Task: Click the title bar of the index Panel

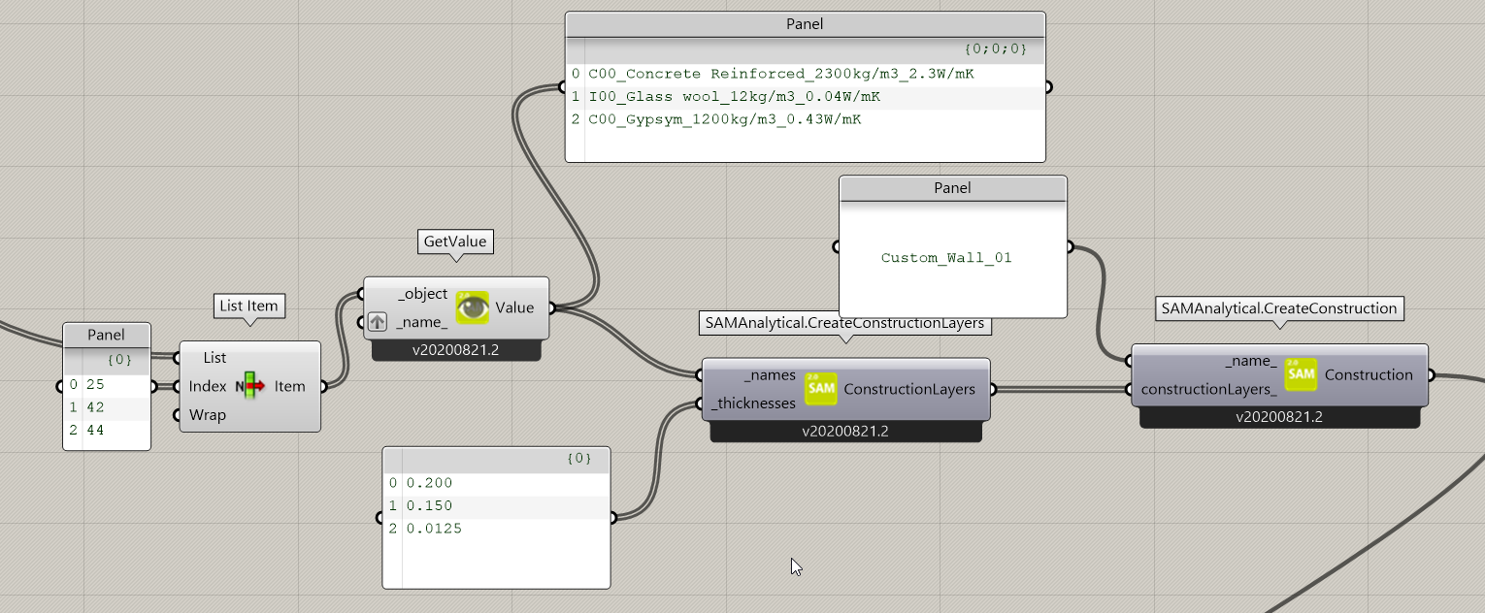Action: [107, 336]
